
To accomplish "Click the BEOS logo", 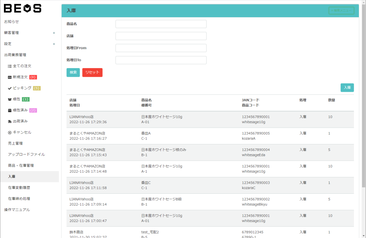I will [x=23, y=8].
